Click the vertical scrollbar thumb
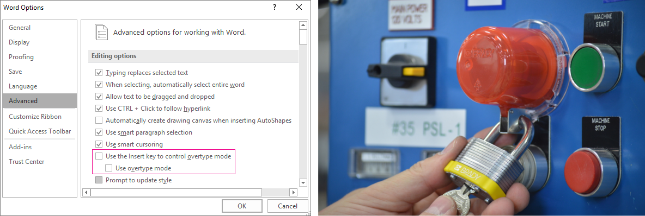 click(x=303, y=37)
